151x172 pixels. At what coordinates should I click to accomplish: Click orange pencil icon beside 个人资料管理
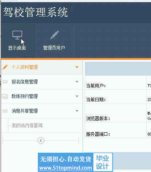pos(5,67)
